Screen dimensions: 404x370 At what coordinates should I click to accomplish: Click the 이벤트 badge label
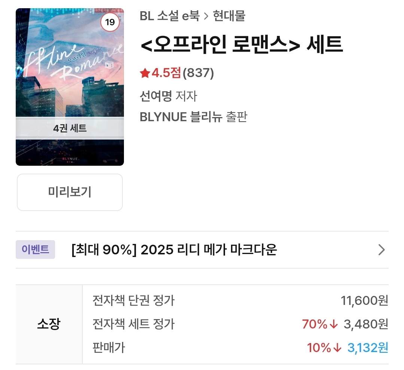[35, 250]
